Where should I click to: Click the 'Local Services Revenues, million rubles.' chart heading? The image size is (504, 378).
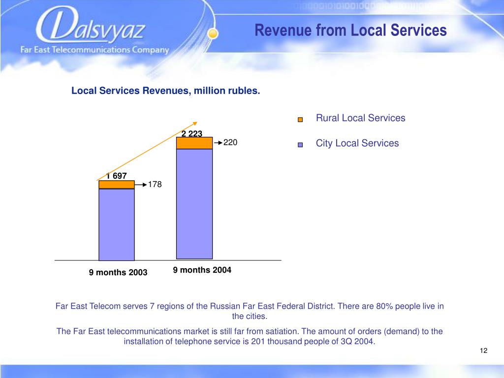[x=165, y=91]
